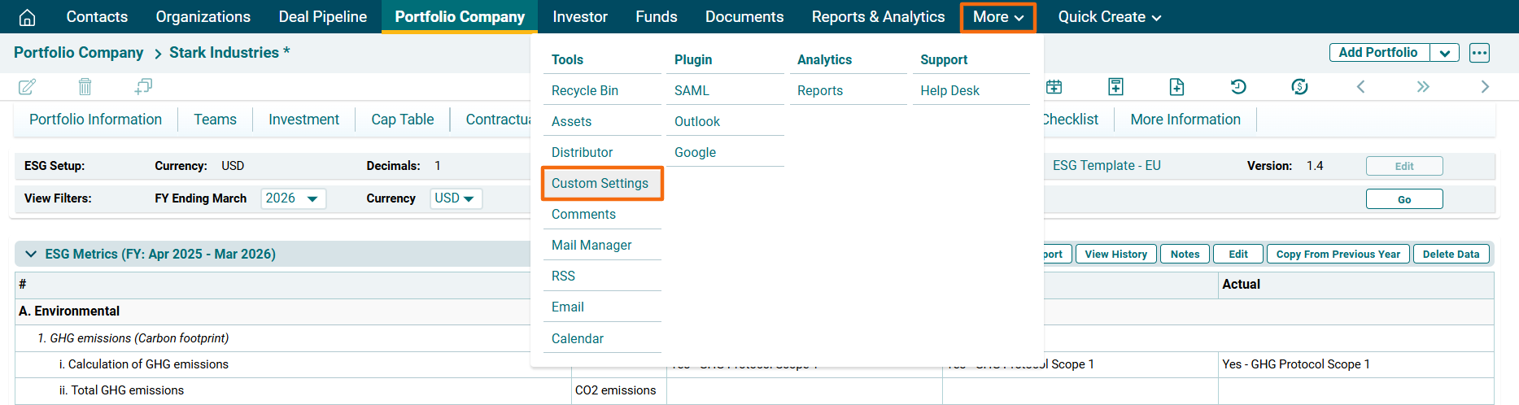
Task: Open the FY Ending March year dropdown
Action: 293,198
